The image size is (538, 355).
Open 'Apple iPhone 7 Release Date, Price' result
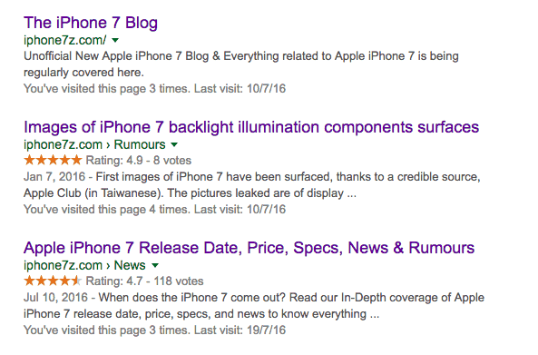click(x=249, y=248)
